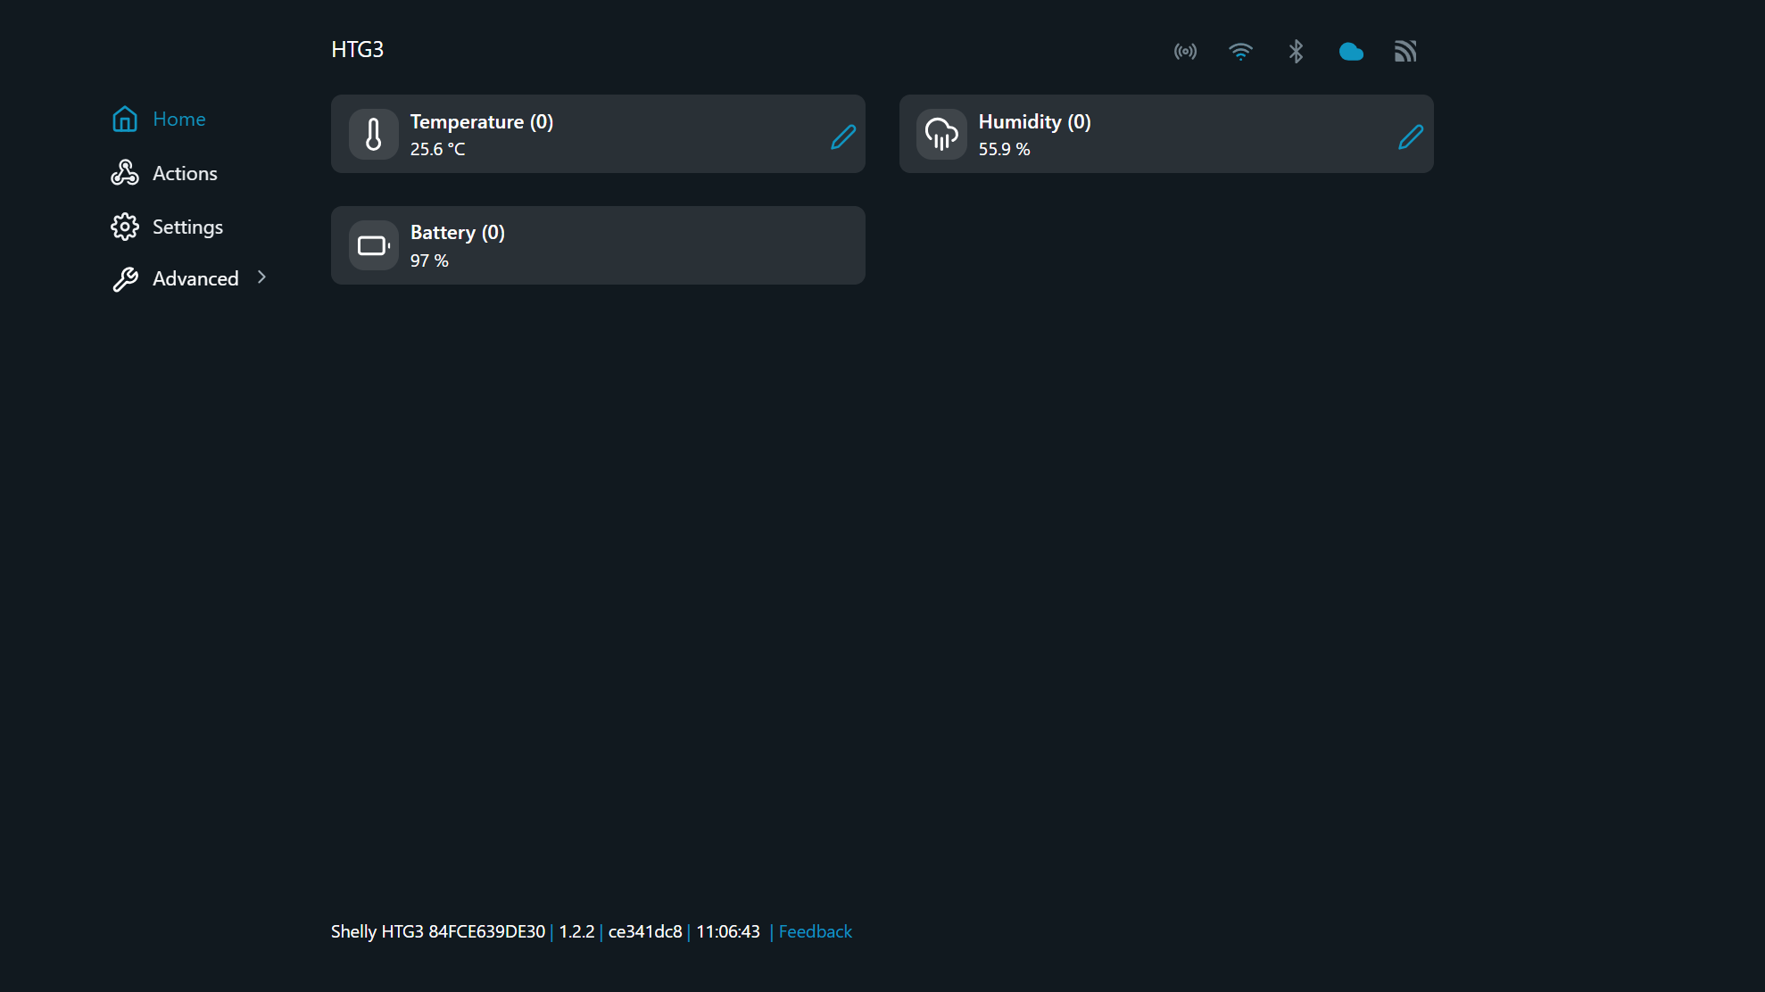Click the MQTT status icon in the header
Screen dimensions: 1765x992
coord(1405,51)
